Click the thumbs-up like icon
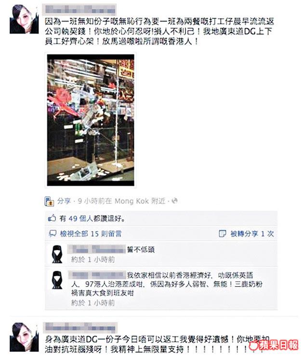Viewport: 303px width, 355px height. [52, 218]
